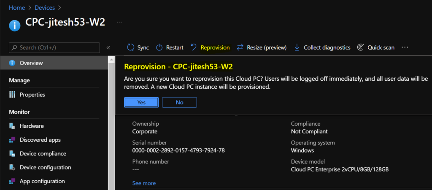This screenshot has height=190, width=432.
Task: Click the Reprovision undo-arrow icon
Action: coord(194,47)
